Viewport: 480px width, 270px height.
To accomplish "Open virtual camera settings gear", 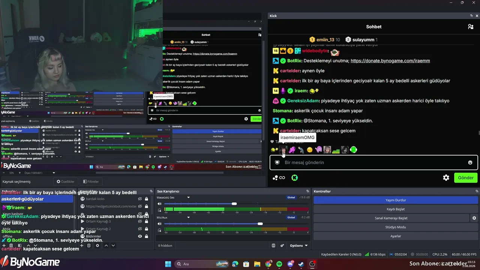I will (x=474, y=218).
